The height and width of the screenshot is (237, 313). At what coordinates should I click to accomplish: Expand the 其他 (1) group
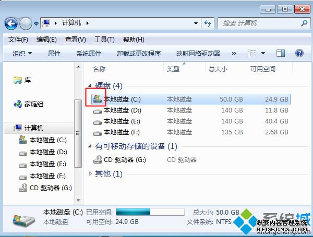(x=90, y=174)
